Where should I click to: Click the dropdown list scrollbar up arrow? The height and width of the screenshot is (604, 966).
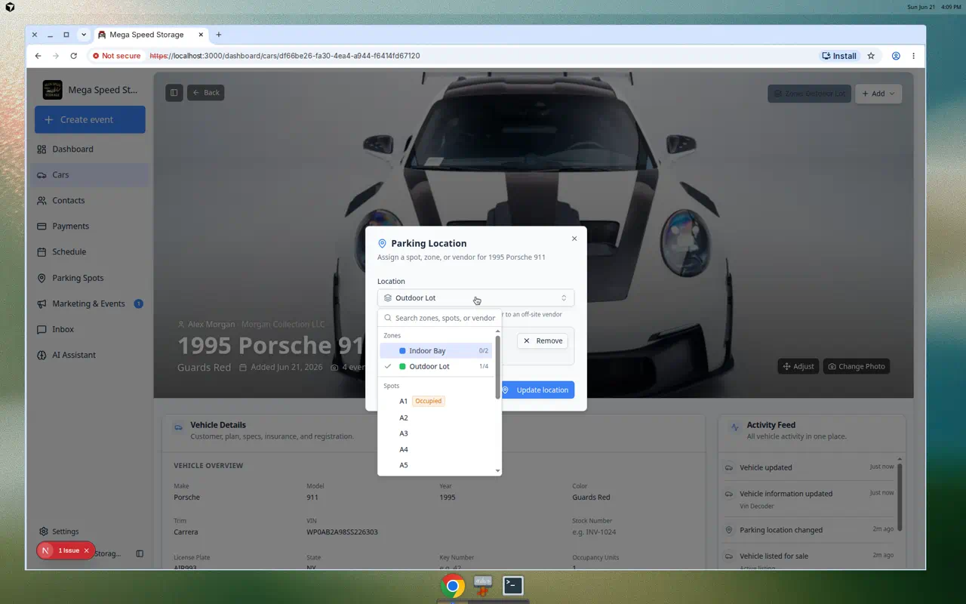[497, 331]
